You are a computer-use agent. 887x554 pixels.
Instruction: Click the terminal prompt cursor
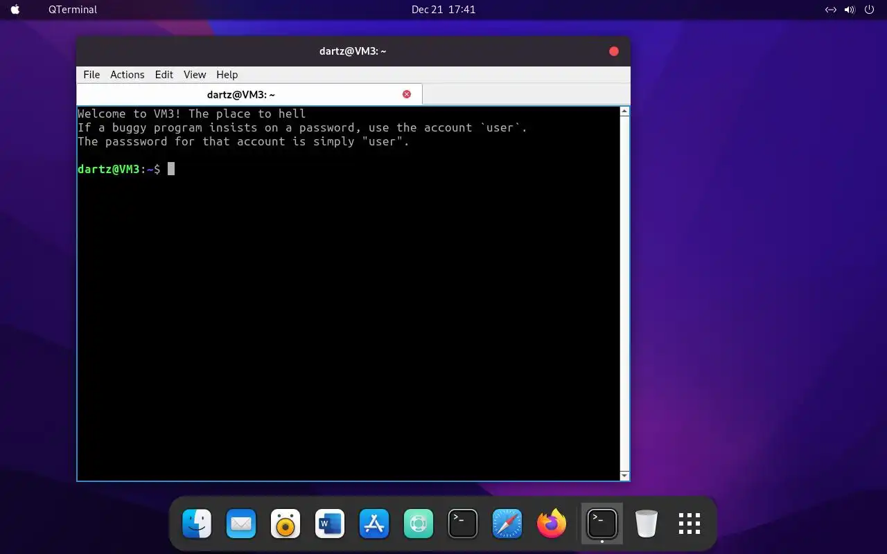171,169
